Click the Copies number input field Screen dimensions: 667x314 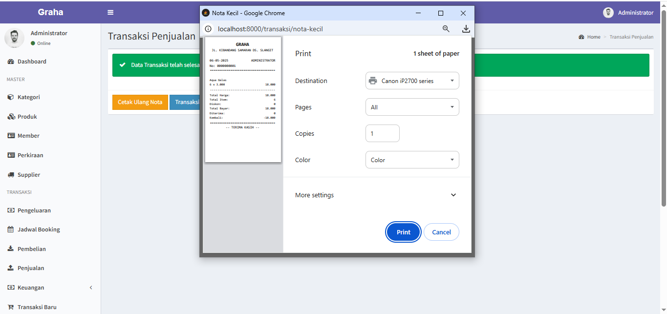tap(382, 134)
